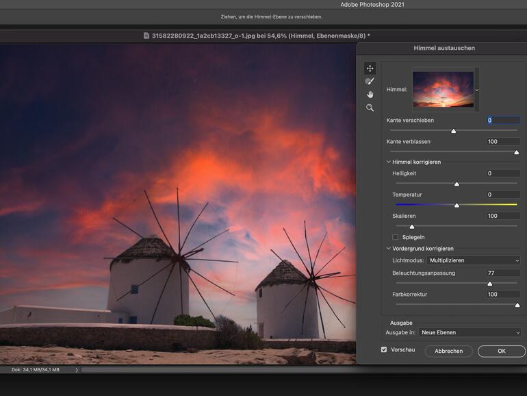
Task: Select the Zoom magnifier tool icon
Action: click(370, 108)
